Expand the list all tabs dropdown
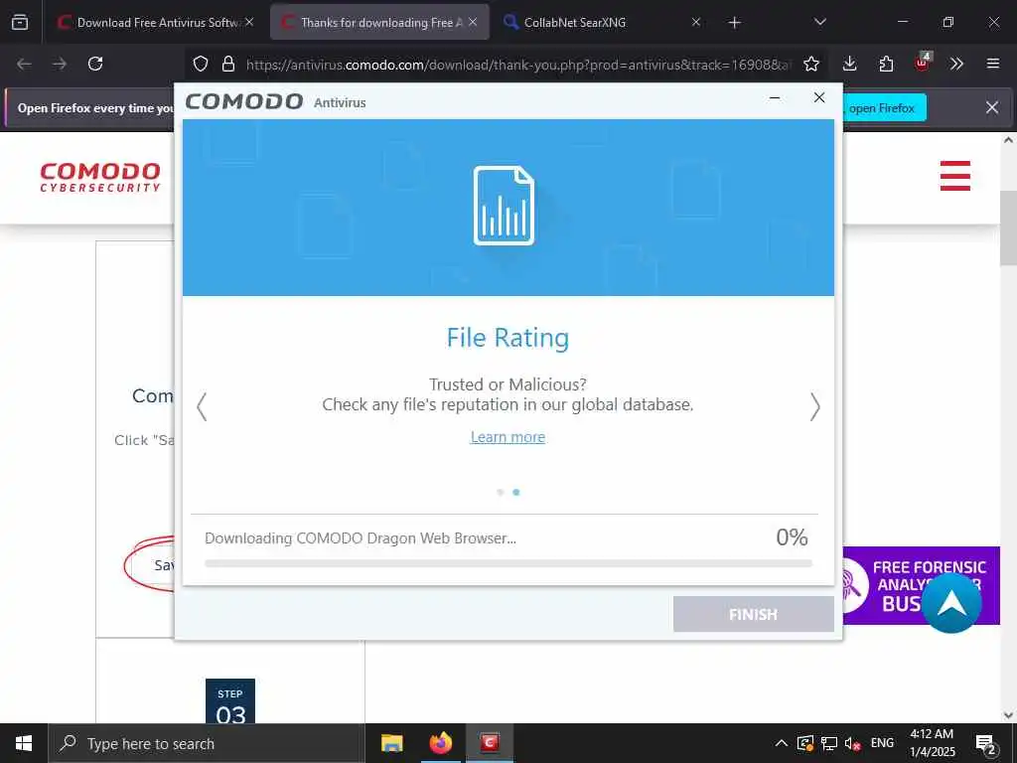The width and height of the screenshot is (1017, 763). point(819,22)
